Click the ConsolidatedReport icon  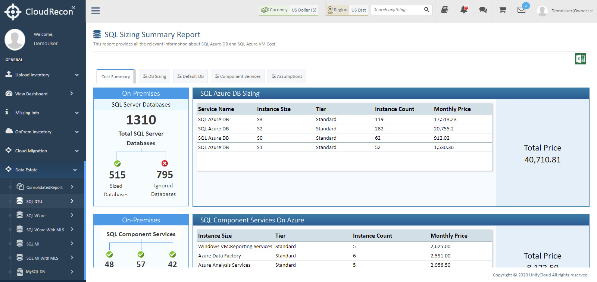[20, 187]
